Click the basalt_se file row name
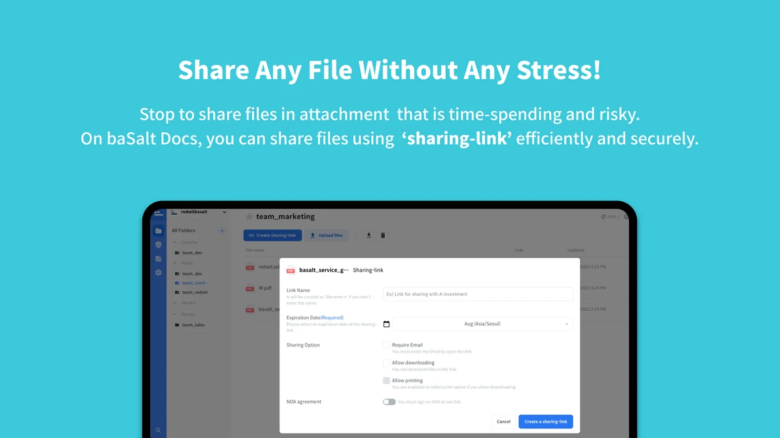The image size is (780, 438). 269,309
